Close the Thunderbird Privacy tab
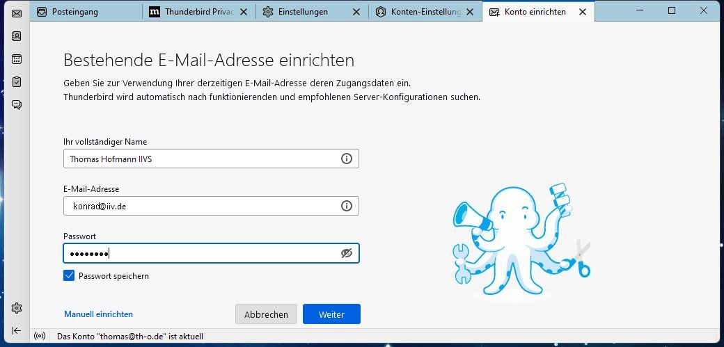This screenshot has width=724, height=347. coord(244,12)
